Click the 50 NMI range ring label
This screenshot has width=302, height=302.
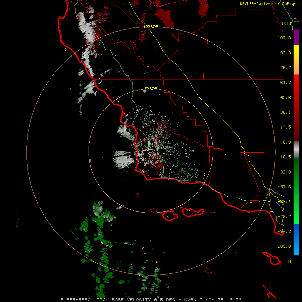151,89
